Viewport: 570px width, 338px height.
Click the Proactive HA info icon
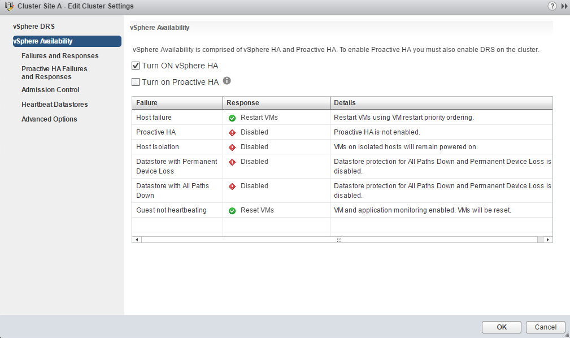pos(227,81)
